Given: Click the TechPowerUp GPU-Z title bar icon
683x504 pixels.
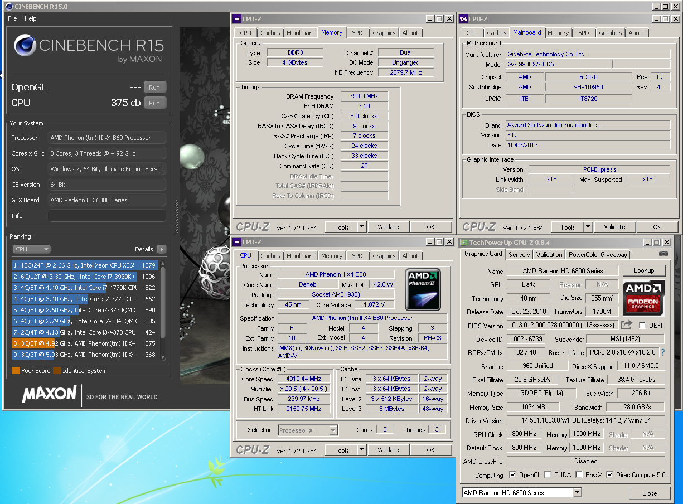Looking at the screenshot, I should (464, 243).
